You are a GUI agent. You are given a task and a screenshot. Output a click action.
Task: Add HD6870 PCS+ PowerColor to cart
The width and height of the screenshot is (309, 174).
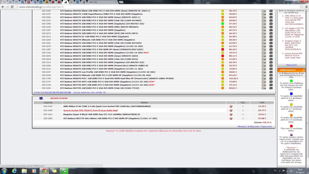tap(271, 78)
